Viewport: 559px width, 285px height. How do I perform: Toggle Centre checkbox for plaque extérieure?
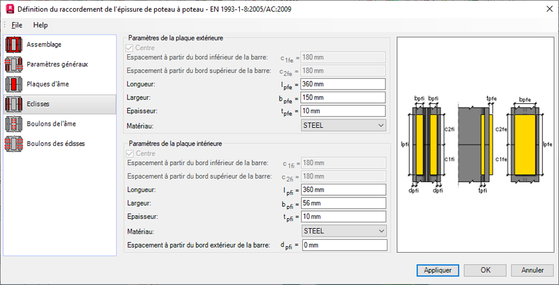point(131,48)
